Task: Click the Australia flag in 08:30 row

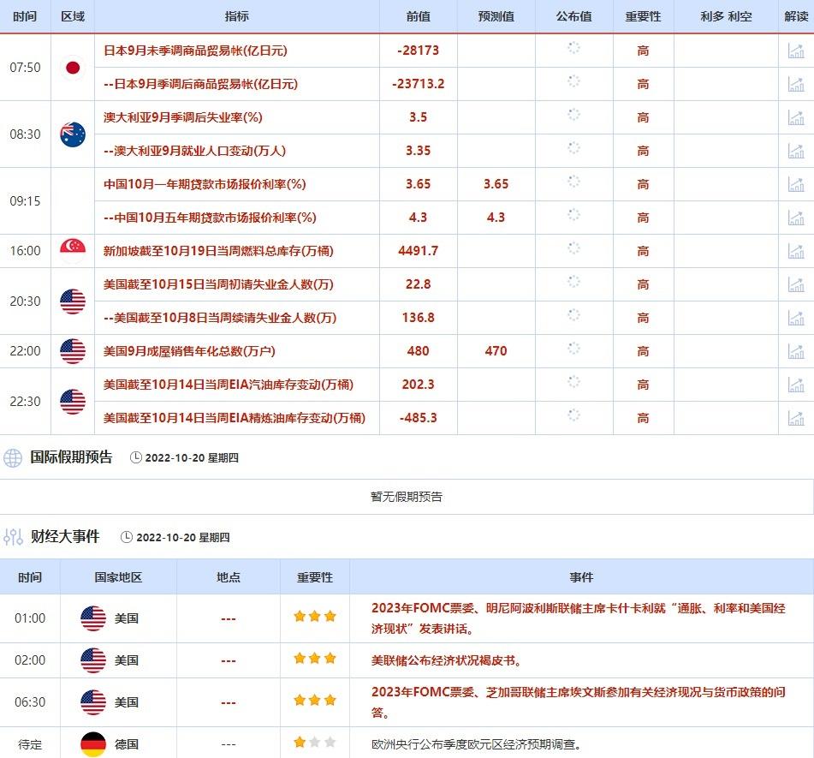Action: (x=73, y=134)
